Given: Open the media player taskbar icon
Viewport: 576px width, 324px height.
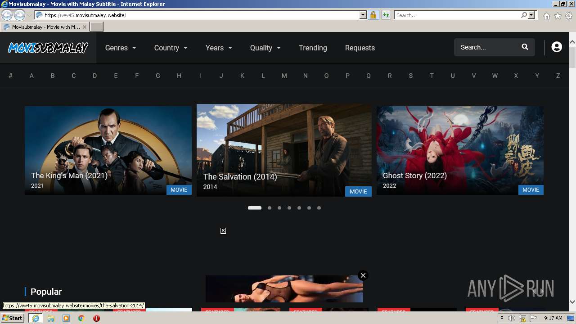Looking at the screenshot, I should coord(66,318).
